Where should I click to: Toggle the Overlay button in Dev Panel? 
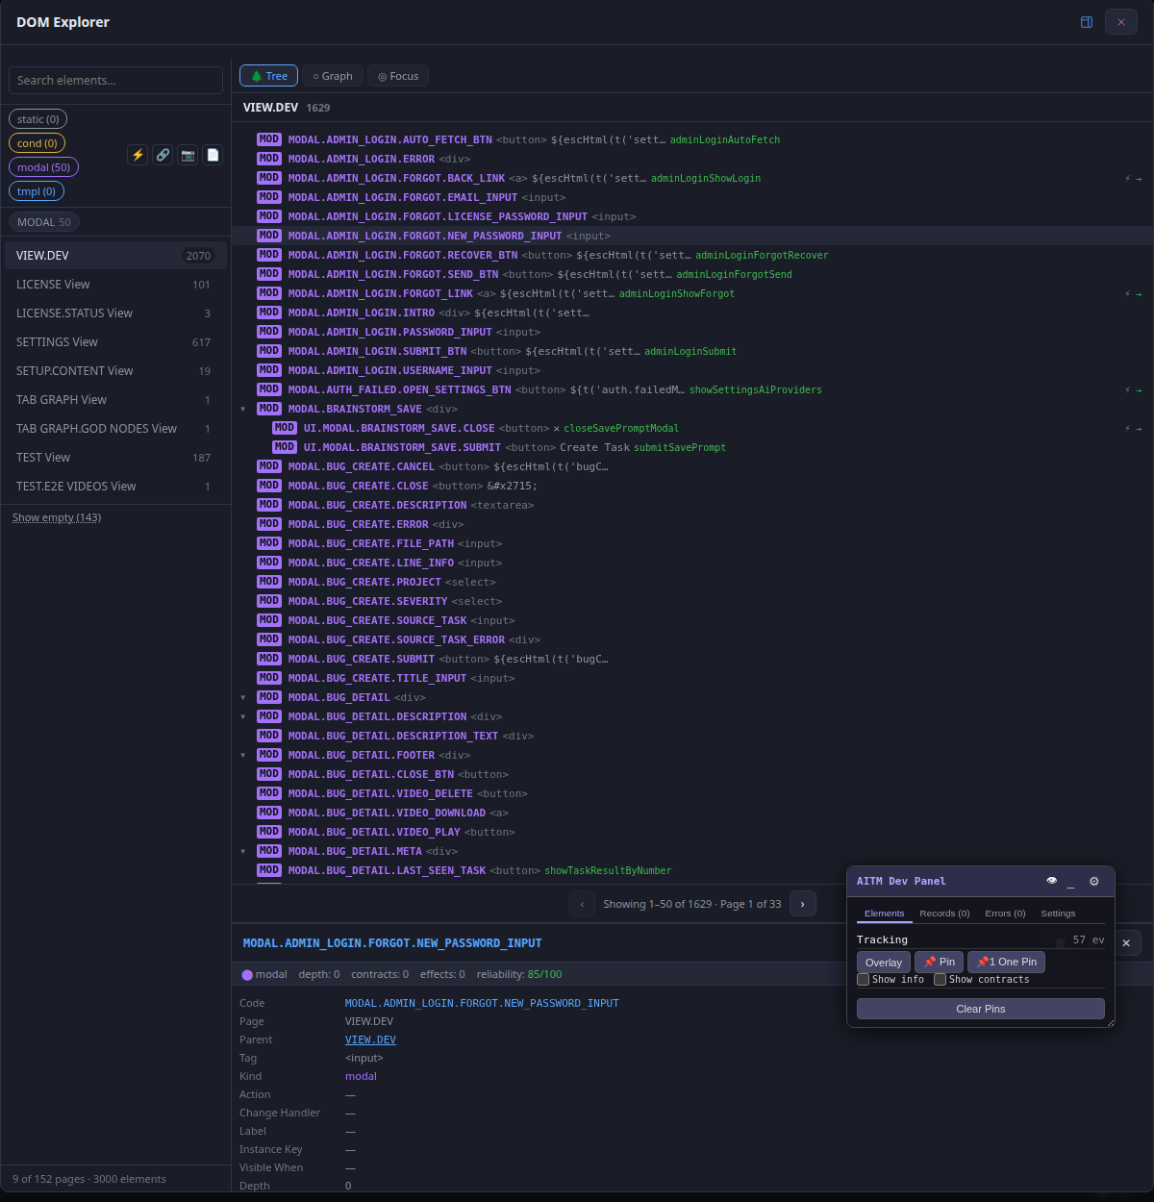[884, 962]
